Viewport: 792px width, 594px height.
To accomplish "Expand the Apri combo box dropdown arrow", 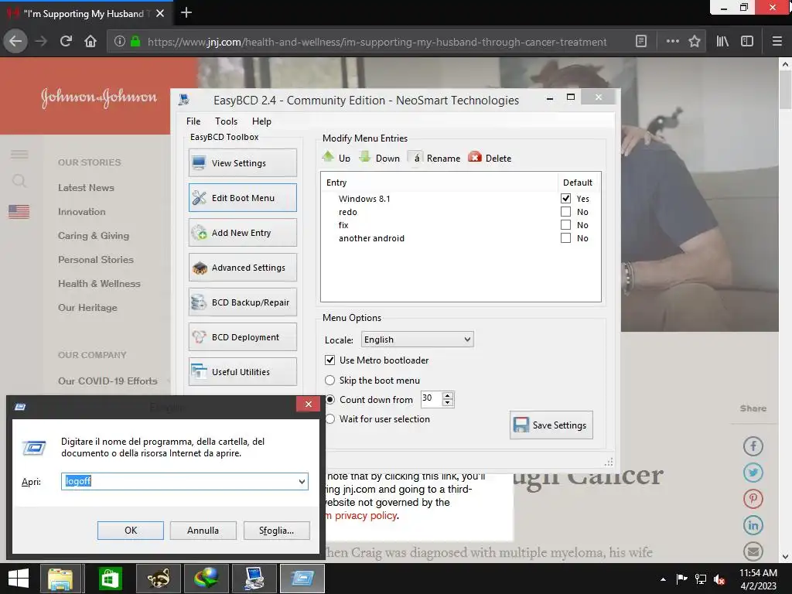I will (x=302, y=481).
